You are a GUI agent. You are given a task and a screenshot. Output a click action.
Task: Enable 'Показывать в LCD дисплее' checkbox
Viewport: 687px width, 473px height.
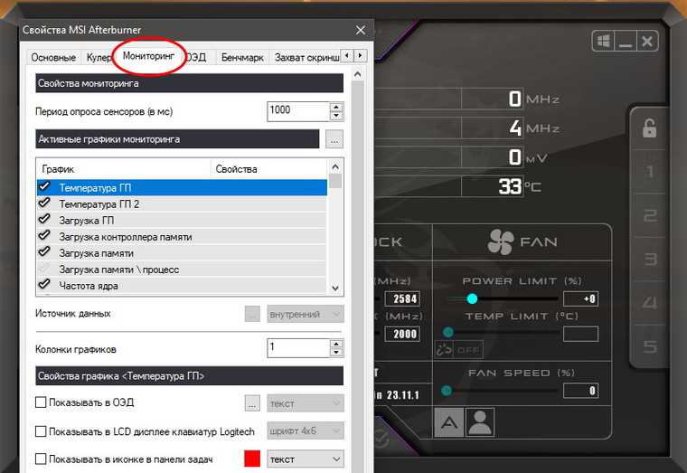pos(41,431)
